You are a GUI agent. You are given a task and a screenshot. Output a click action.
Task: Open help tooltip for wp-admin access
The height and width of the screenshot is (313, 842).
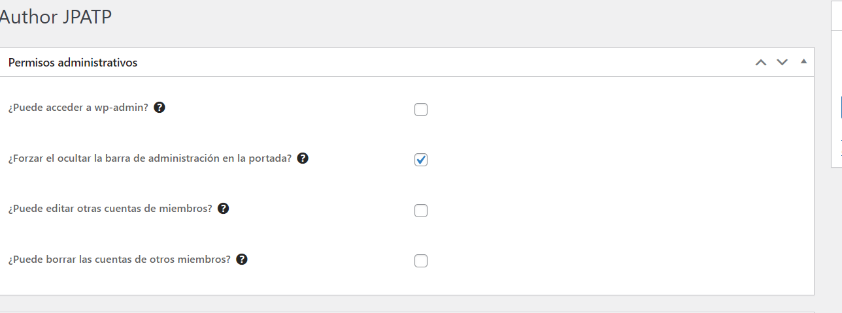coord(160,107)
